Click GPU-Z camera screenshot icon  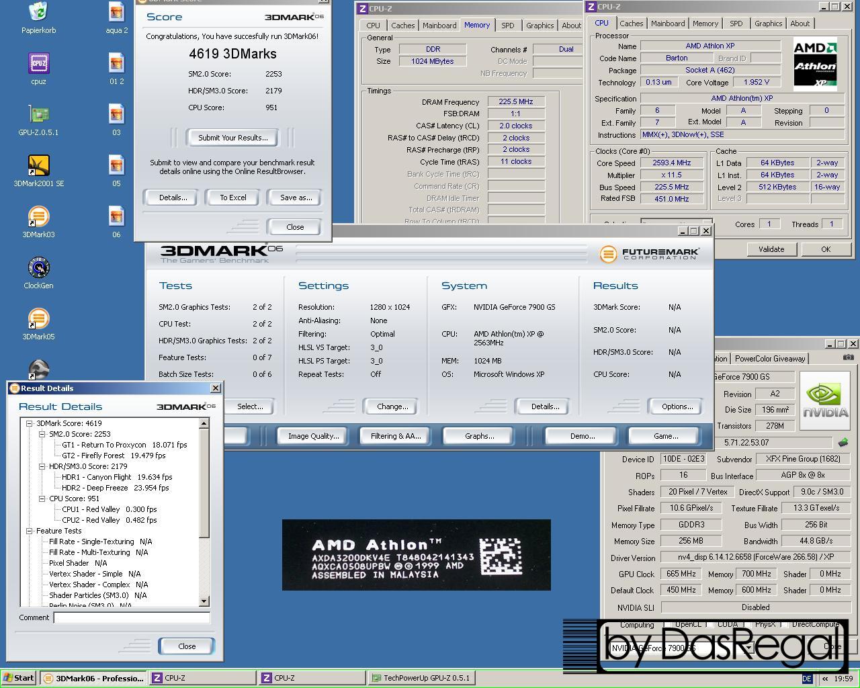click(x=849, y=357)
